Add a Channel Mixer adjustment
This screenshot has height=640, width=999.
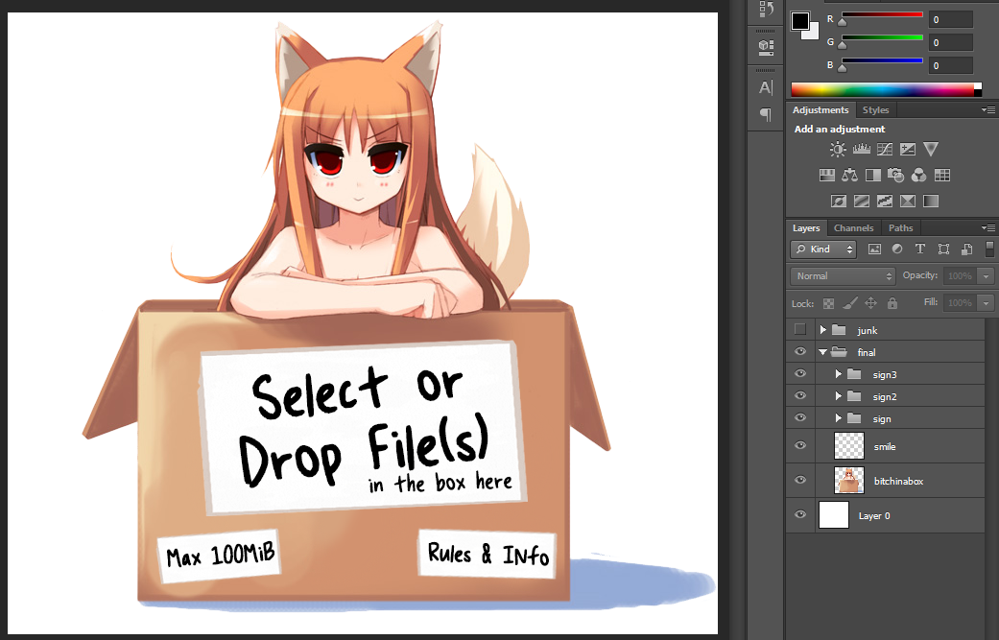click(918, 176)
